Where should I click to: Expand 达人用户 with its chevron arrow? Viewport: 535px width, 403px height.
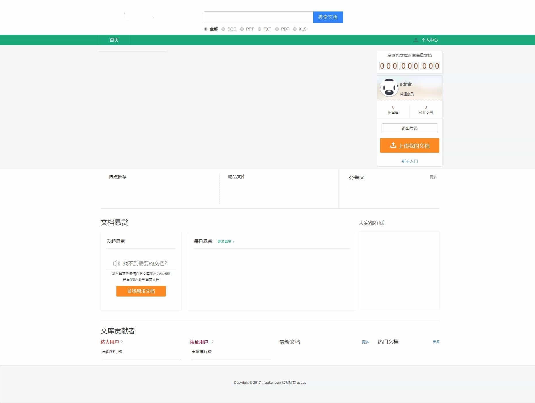click(122, 342)
